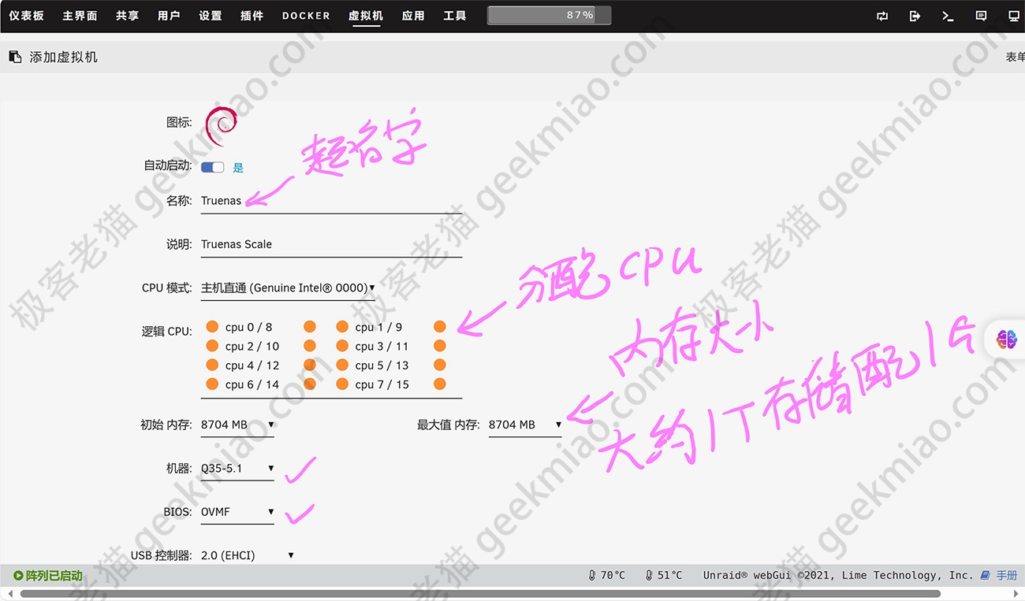
Task: Toggle cpu 8 checkbox after 'cpu 0 / 8'
Action: pos(310,326)
